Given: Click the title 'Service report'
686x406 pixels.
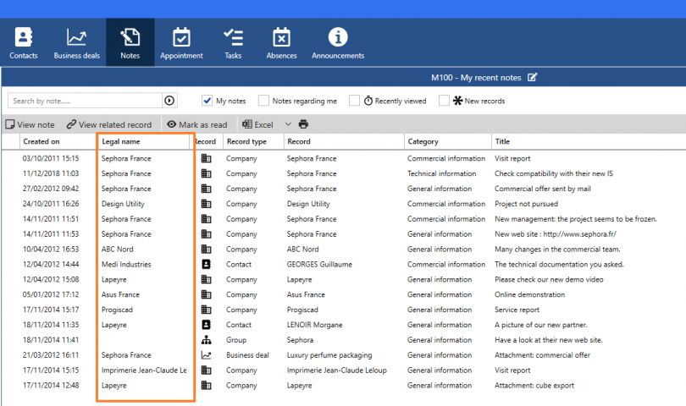Looking at the screenshot, I should (517, 310).
